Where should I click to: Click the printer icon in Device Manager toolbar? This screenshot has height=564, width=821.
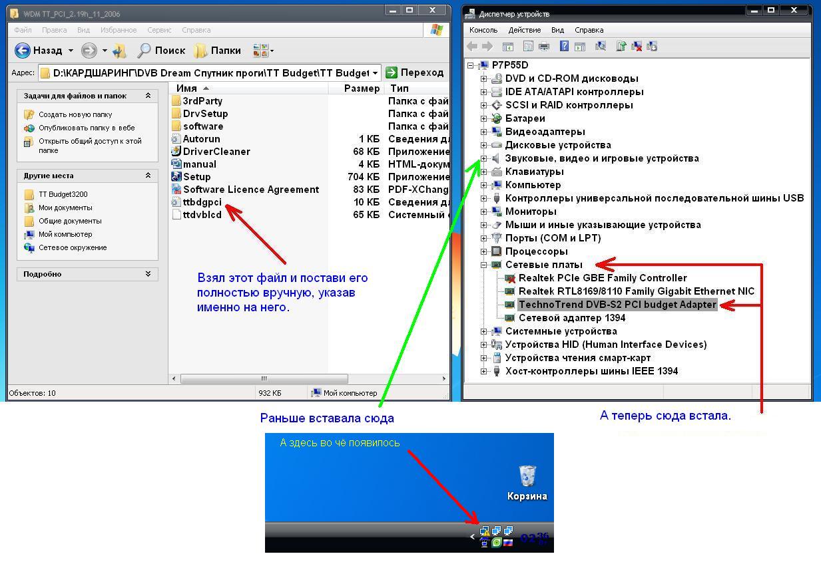544,46
